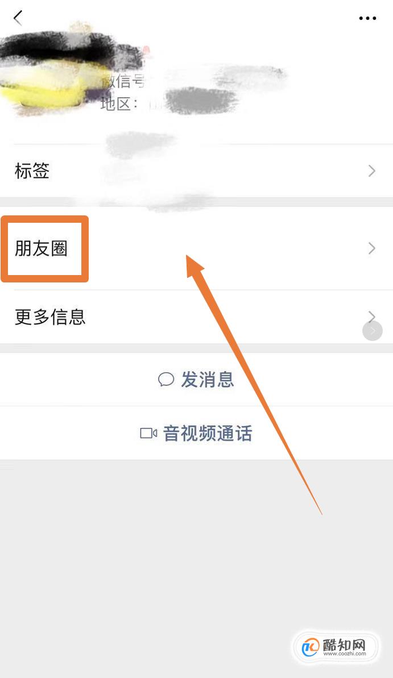Open the www.coozhi.com watermark link
Screen dimensions: 393x678
click(345, 654)
